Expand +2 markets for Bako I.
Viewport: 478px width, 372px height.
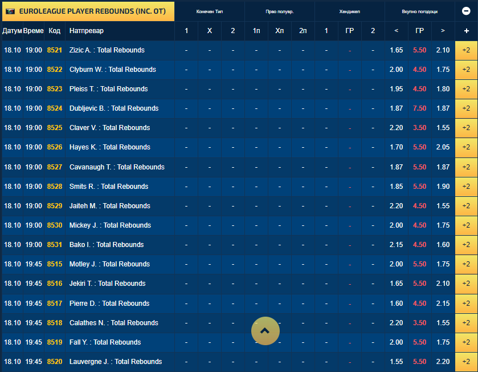pos(466,245)
